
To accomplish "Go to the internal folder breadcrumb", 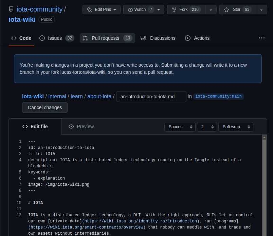I will click(57, 97).
